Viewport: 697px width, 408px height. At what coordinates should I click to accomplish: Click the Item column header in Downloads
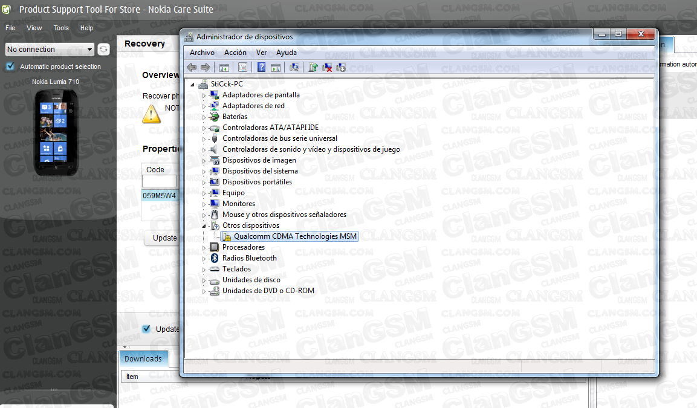[x=132, y=377]
